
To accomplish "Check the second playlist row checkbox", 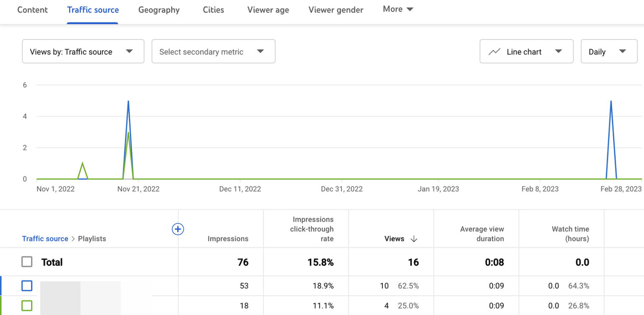I will coord(27,306).
